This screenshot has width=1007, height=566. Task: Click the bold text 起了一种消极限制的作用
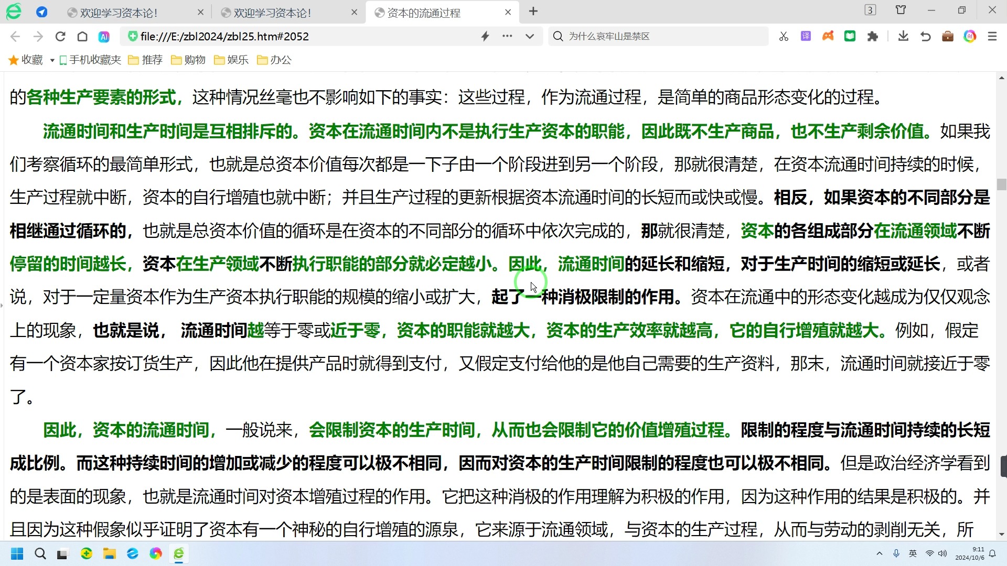pyautogui.click(x=583, y=297)
